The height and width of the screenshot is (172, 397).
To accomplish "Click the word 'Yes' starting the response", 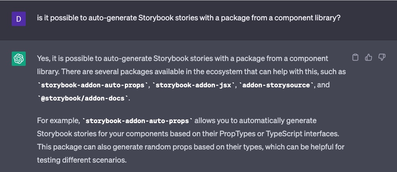I will click(43, 58).
